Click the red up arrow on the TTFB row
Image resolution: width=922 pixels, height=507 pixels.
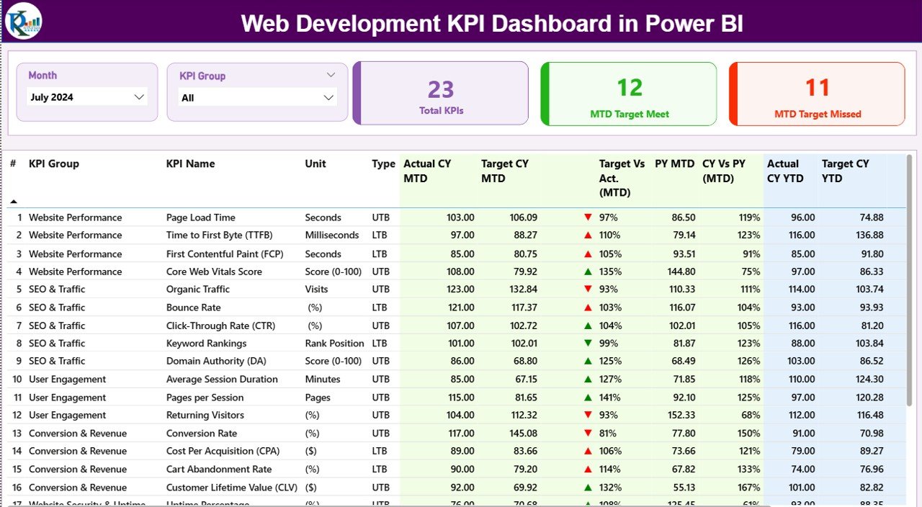click(x=588, y=235)
